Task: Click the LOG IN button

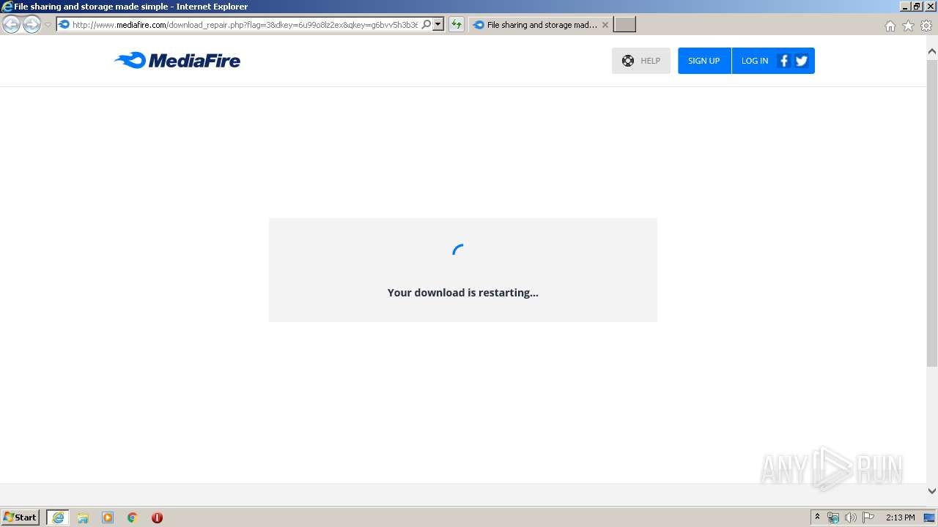Action: [754, 61]
